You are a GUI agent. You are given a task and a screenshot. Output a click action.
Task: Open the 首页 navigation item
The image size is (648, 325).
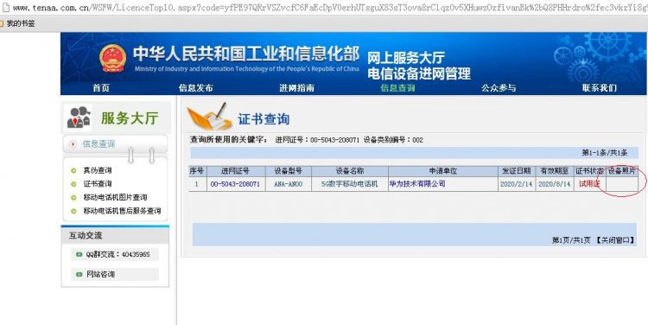[x=101, y=87]
